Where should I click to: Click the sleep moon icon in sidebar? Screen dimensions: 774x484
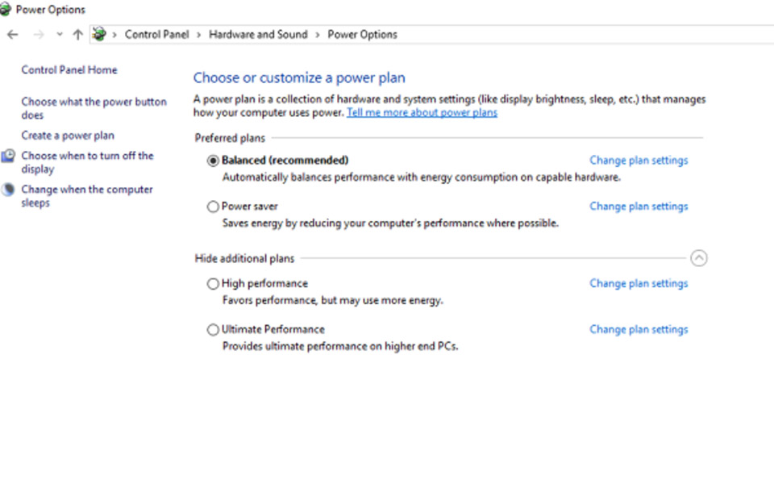tap(8, 190)
